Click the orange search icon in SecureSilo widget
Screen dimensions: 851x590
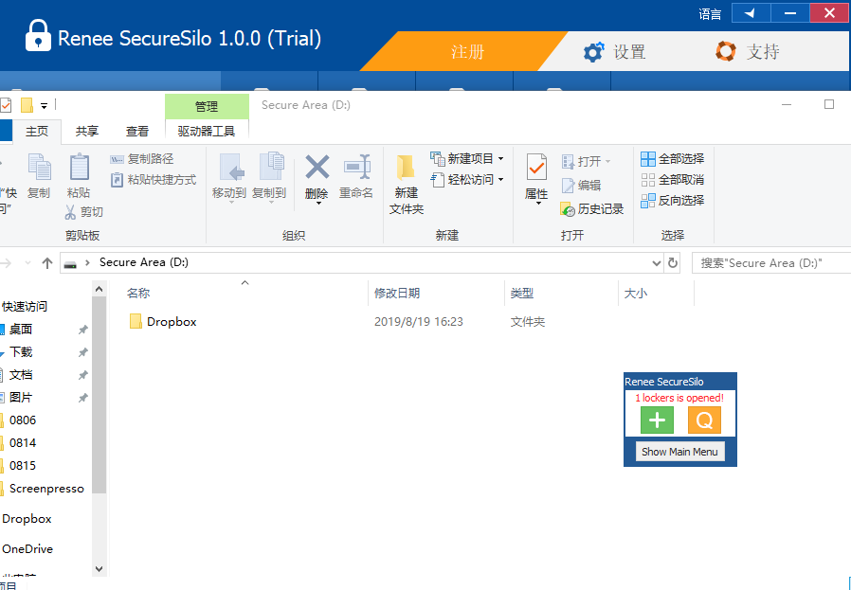coord(704,420)
